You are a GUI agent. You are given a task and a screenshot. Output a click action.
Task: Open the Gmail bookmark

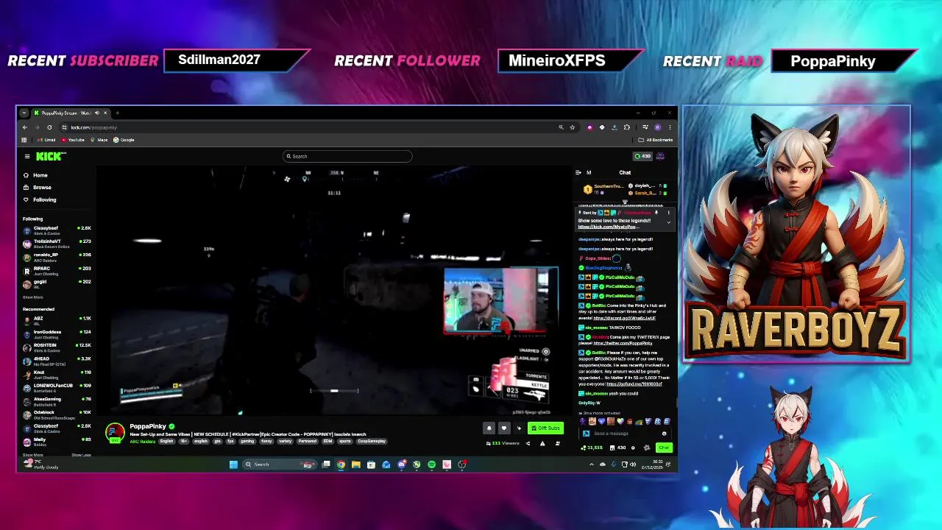click(x=46, y=140)
